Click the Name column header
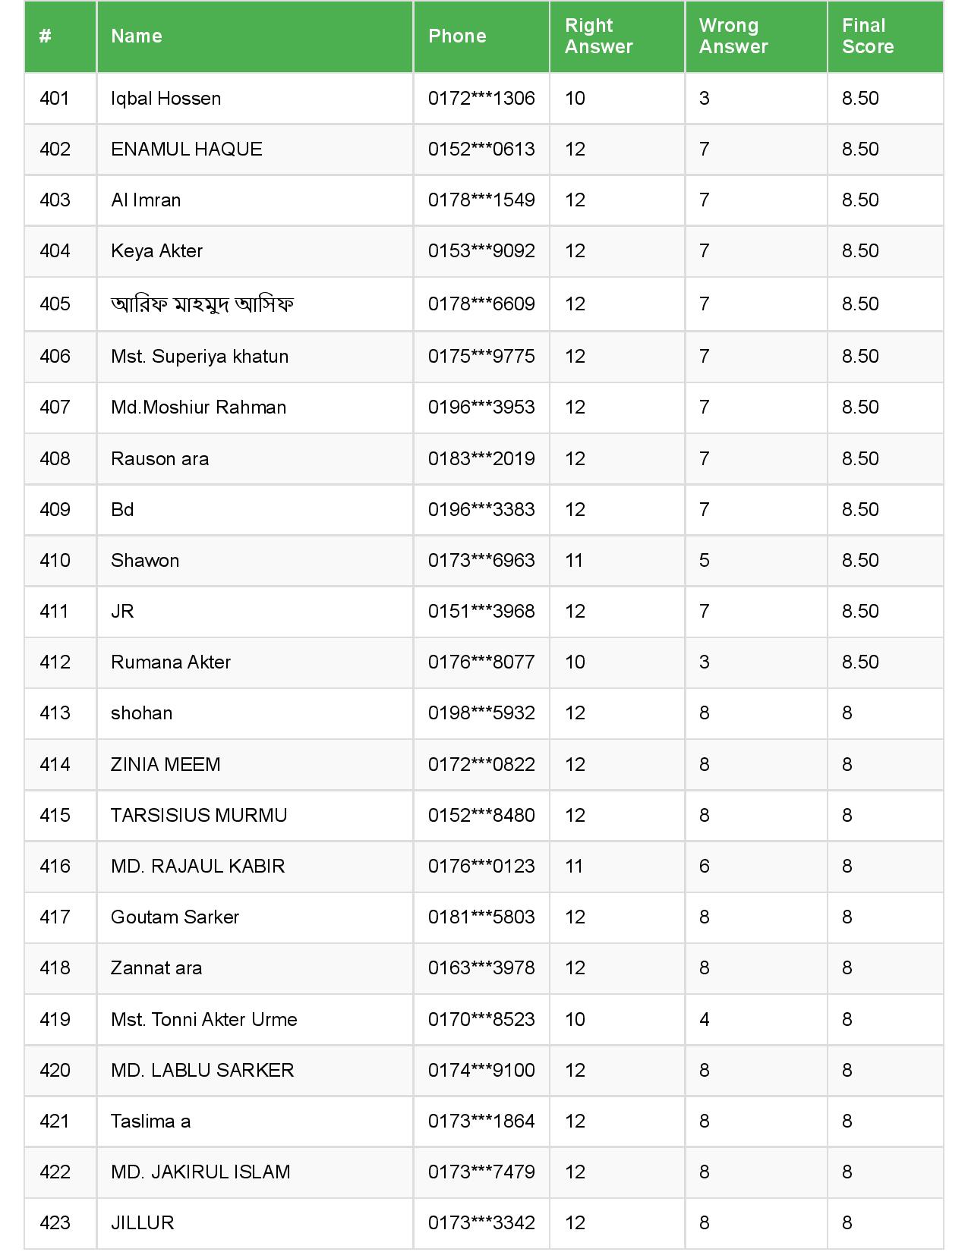Viewport: 968px width, 1252px height. click(x=137, y=36)
